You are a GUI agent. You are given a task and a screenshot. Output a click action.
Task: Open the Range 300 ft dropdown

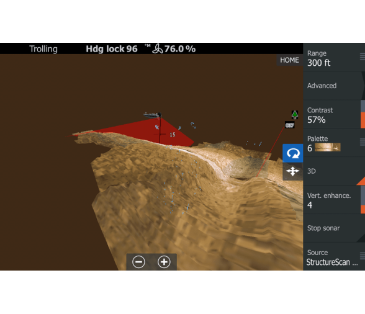[334, 58]
